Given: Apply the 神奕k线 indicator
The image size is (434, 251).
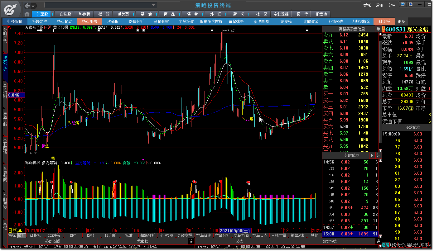Looking at the screenshot, I should [x=297, y=236].
